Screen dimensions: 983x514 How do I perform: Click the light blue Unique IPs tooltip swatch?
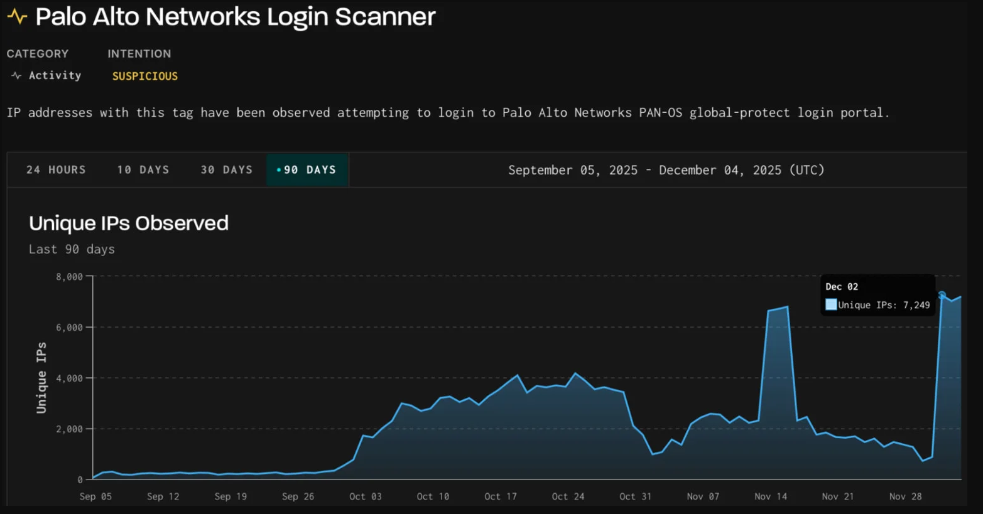pos(831,305)
